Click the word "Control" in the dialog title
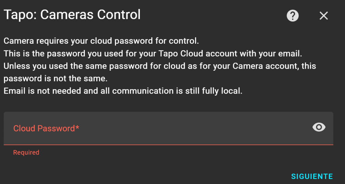 [119, 15]
